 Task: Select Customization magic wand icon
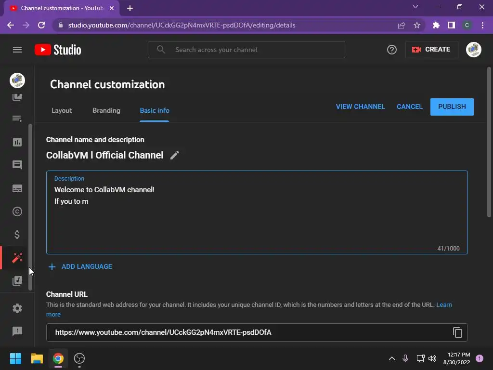(17, 258)
